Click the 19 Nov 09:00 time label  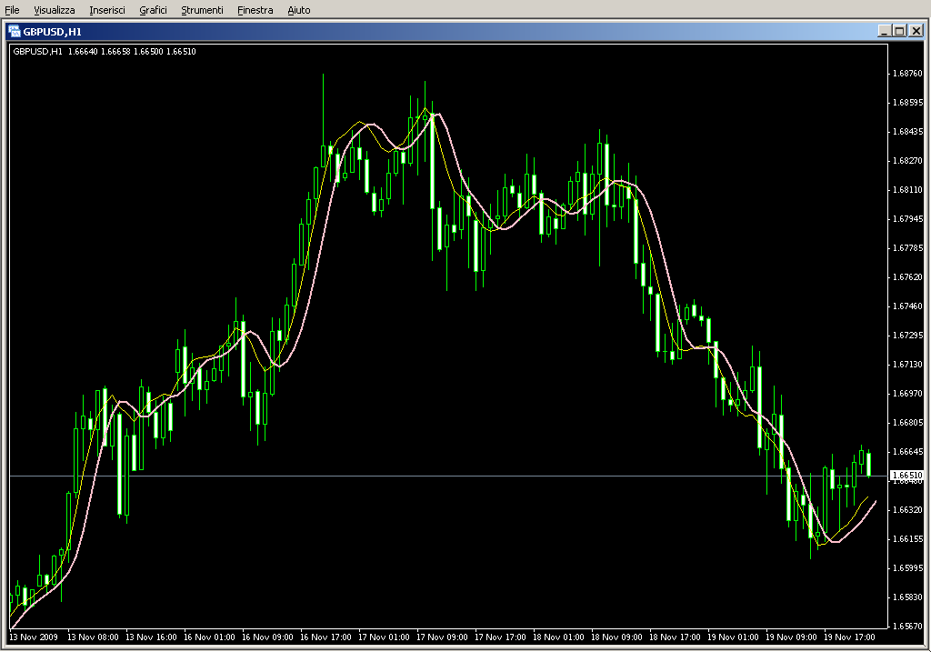coord(791,637)
